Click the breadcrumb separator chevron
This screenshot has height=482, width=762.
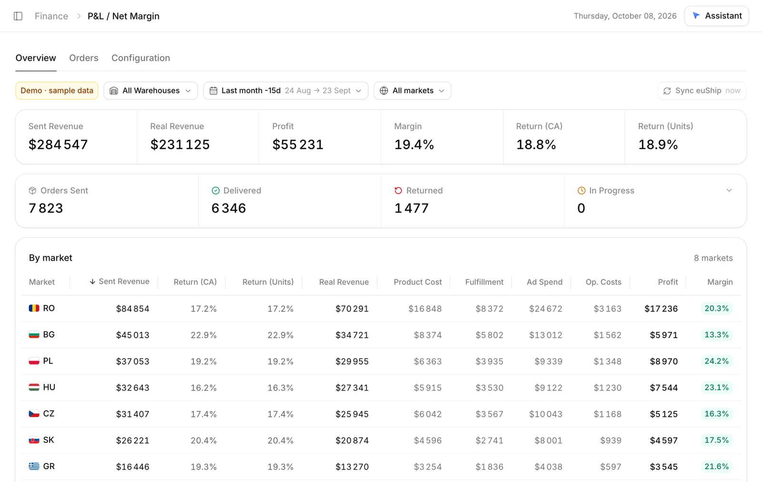coord(79,16)
